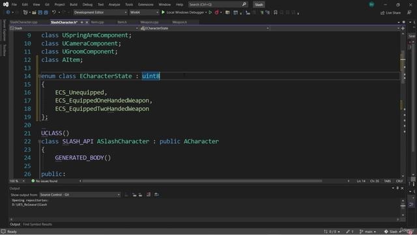Collapse the enum ECharacterState block
This screenshot has width=417, height=235.
(39, 76)
